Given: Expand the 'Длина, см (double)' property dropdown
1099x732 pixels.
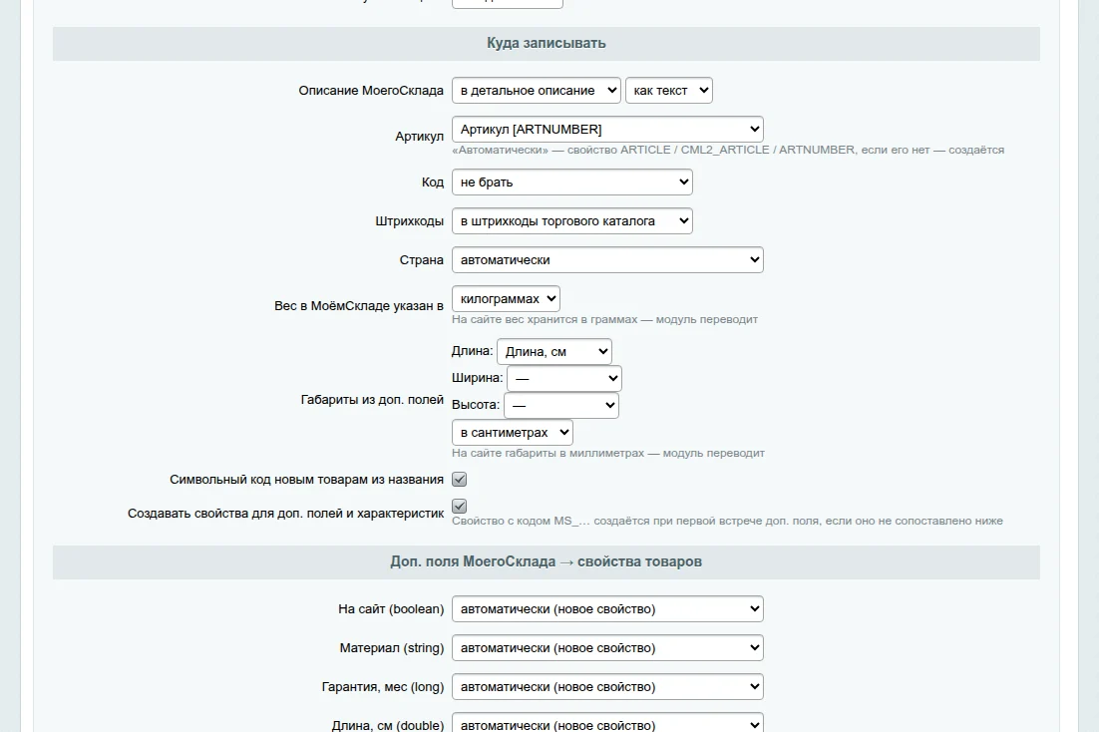Looking at the screenshot, I should (x=607, y=724).
